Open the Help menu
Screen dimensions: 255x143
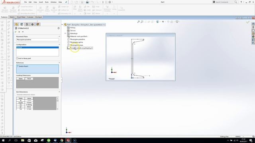(x=60, y=2)
